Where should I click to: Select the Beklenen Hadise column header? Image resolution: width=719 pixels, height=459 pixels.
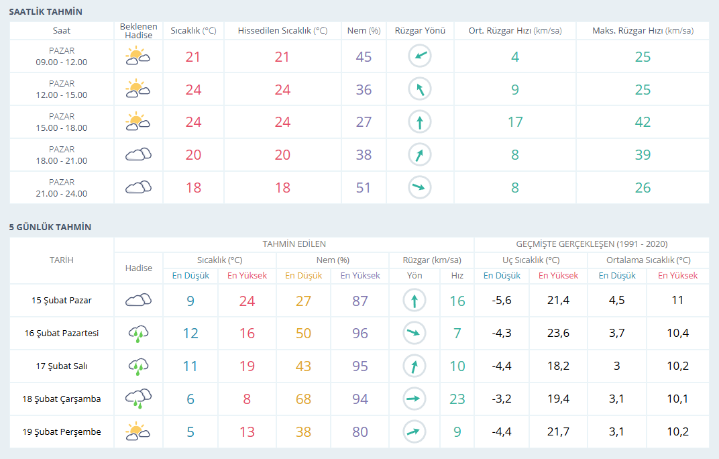[x=138, y=31]
